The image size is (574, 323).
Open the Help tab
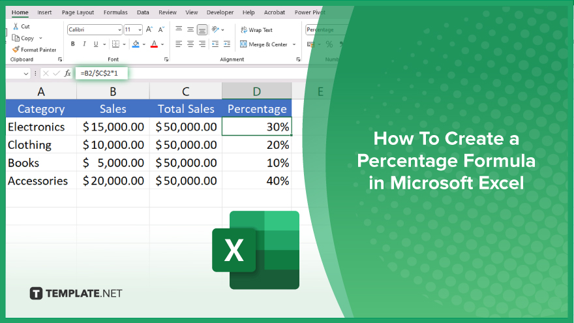click(249, 12)
